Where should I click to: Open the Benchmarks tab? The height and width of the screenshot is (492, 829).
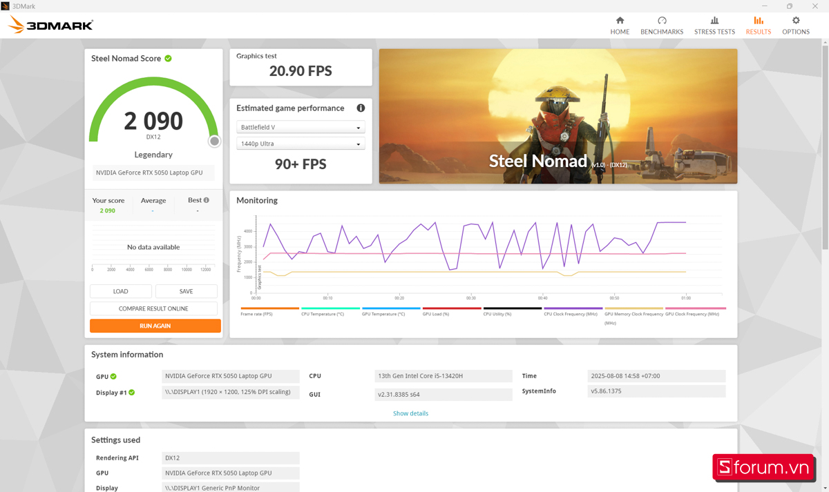tap(662, 26)
